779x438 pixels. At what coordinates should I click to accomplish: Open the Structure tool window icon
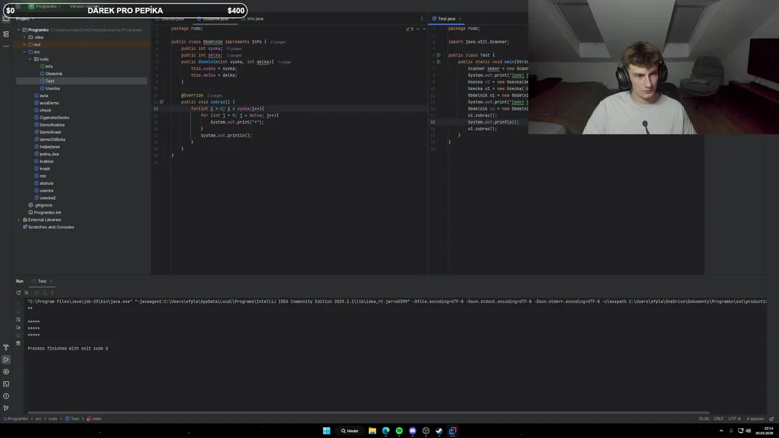click(6, 34)
